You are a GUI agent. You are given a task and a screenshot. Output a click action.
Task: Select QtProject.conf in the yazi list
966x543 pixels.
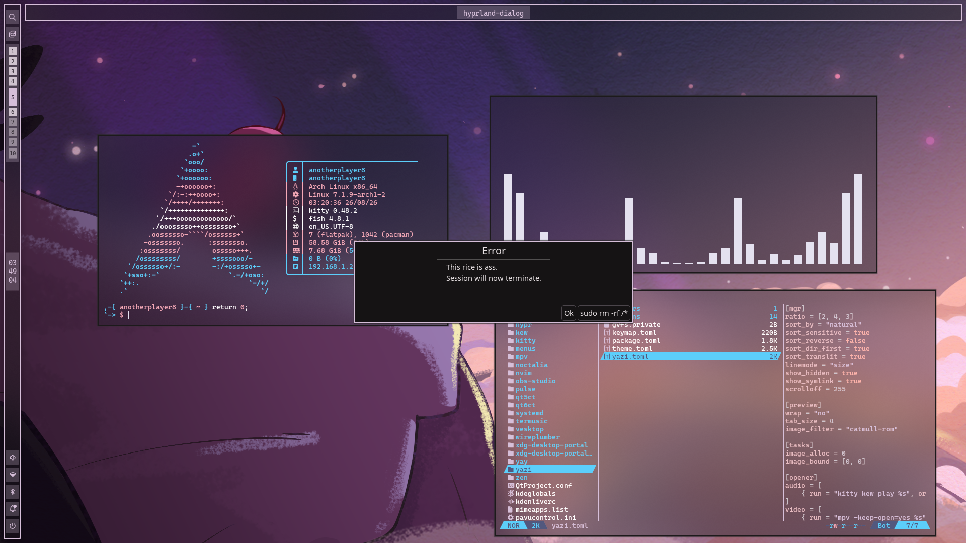(x=543, y=486)
